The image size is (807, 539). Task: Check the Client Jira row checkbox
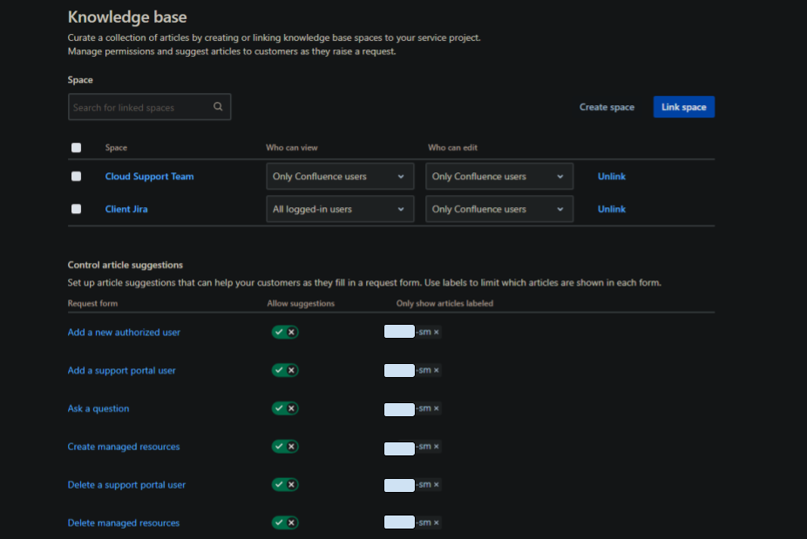pos(76,209)
